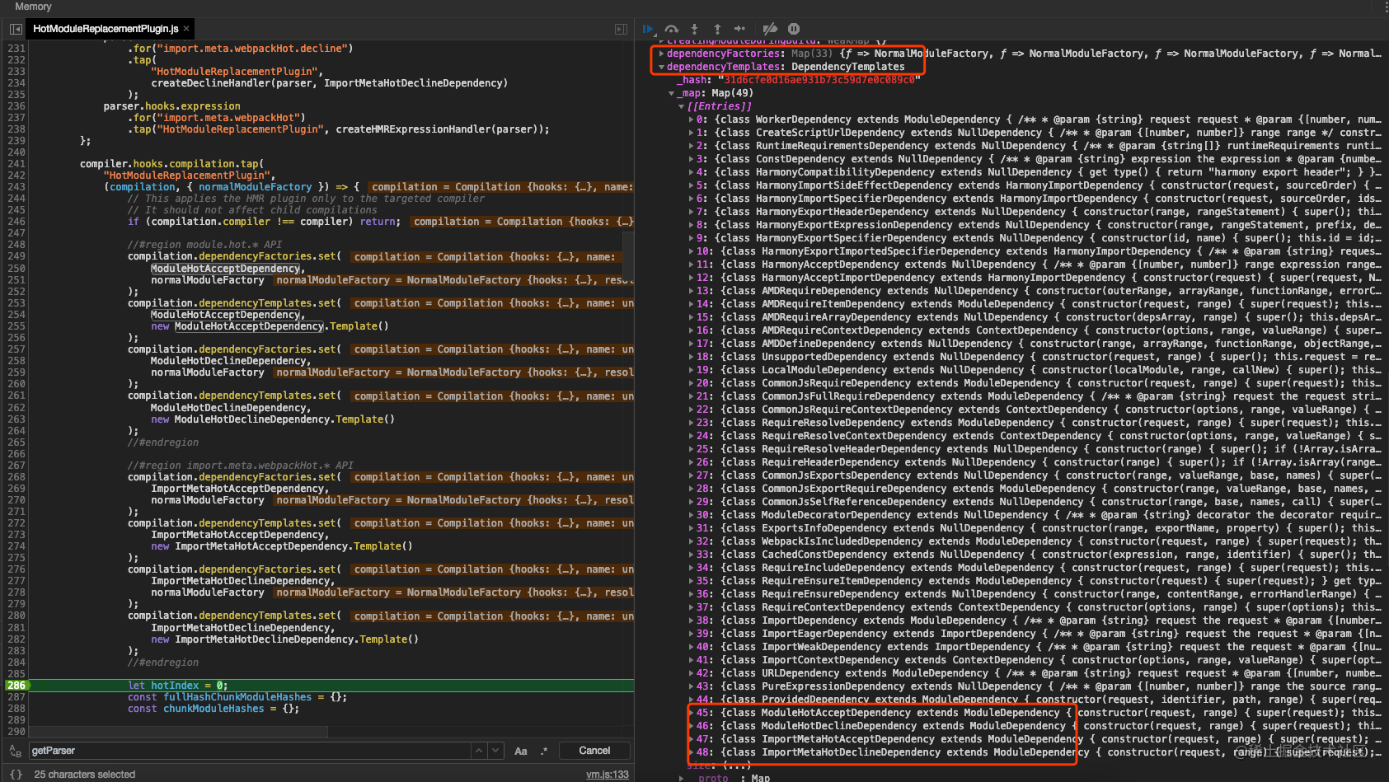Click the code editor horizontal scrollbar

pos(177,732)
